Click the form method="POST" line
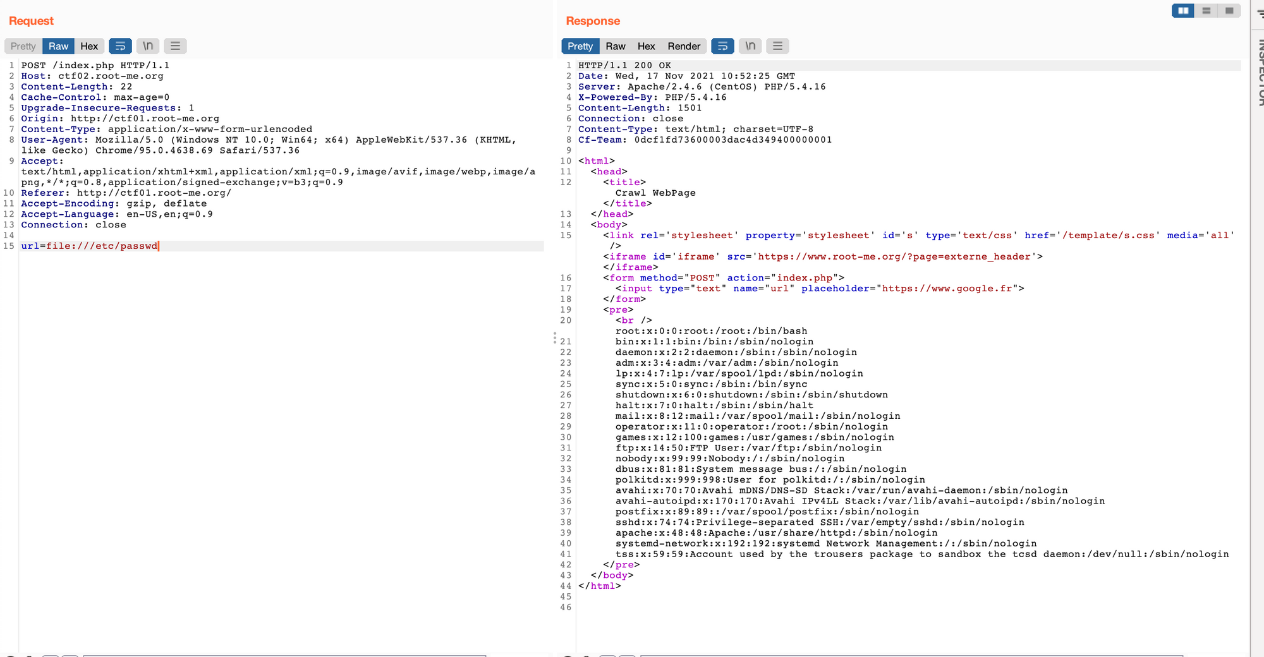The height and width of the screenshot is (657, 1264). 724,278
